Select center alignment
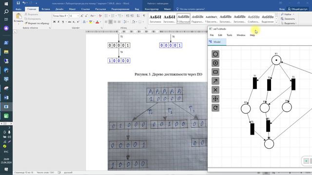This screenshot has width=312, height=175. tap(111, 22)
